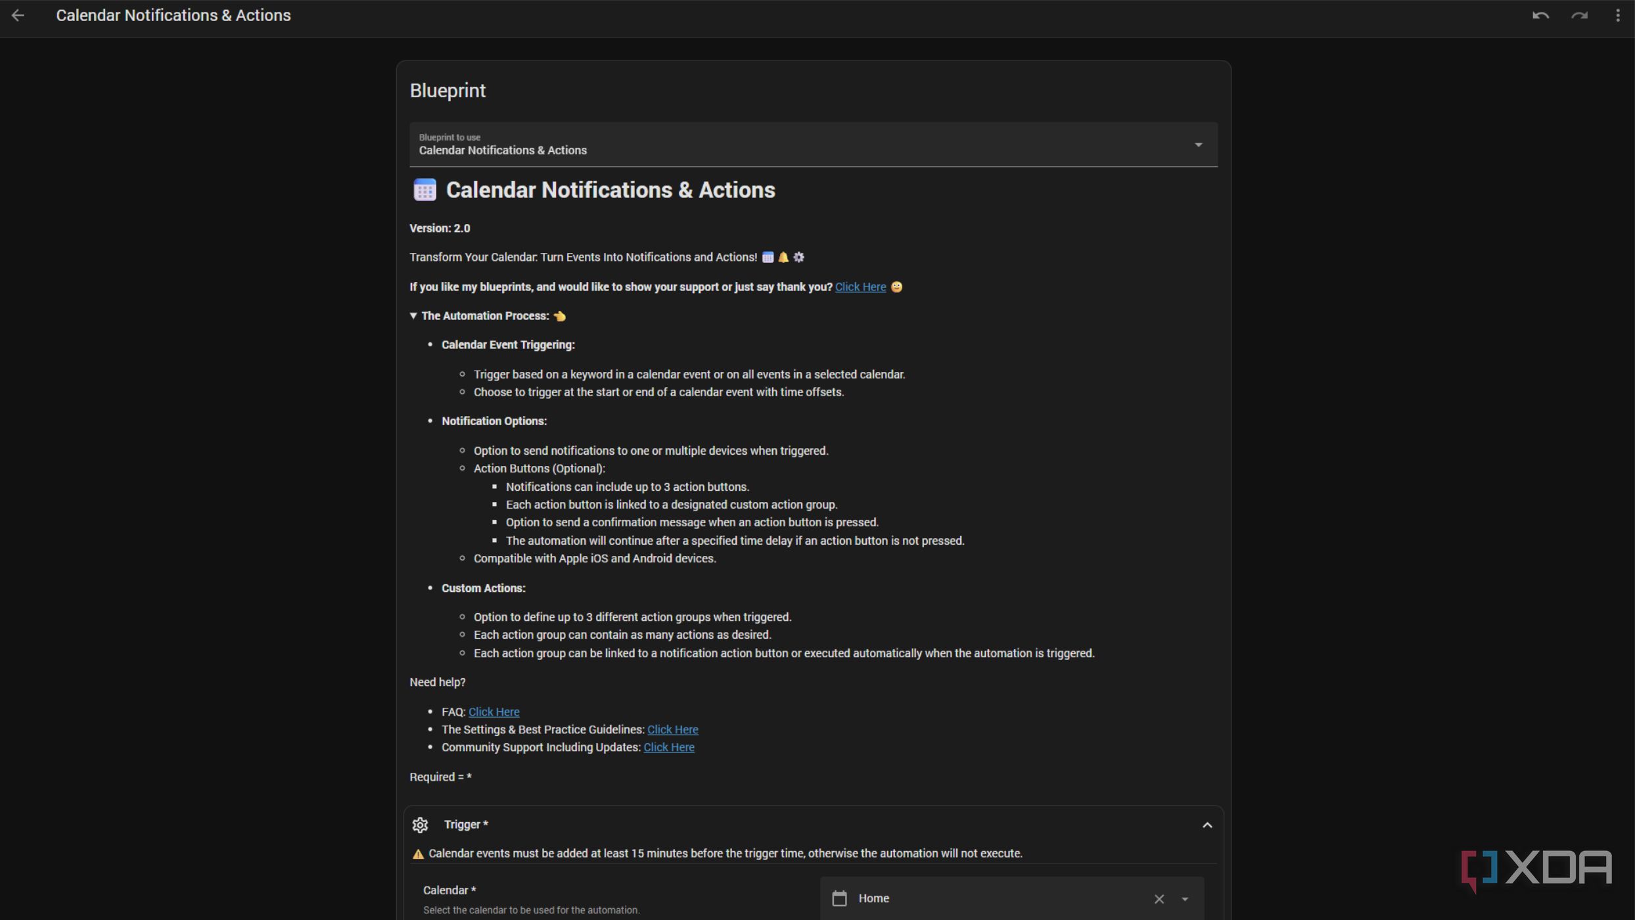Click the calendar icon beside Home
Screen dimensions: 1635x920
pos(839,898)
